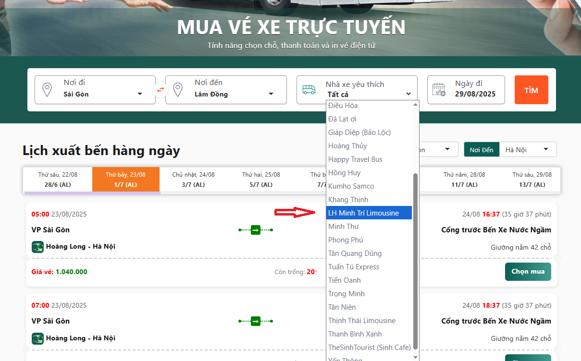Click the Hoàng Long logo in the 07:00 trip

point(37,338)
